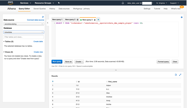Screen dimensions: 187x108
Task: Select the 41.0 id cell
Action: pyautogui.click(x=78, y=101)
